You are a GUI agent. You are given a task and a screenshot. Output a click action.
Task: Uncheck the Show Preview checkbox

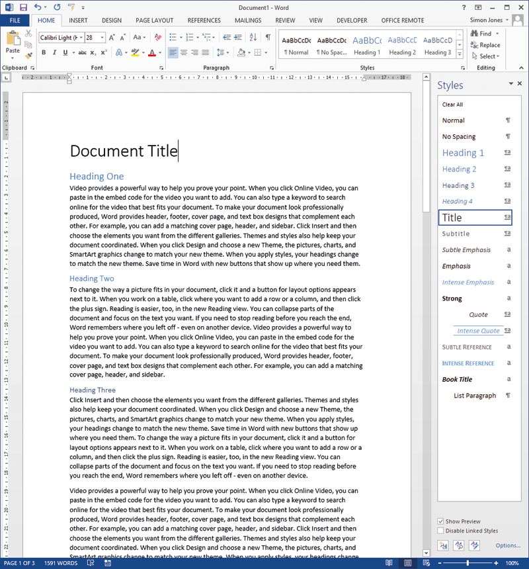[x=440, y=521]
